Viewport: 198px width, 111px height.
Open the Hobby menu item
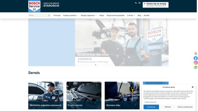click(102, 15)
